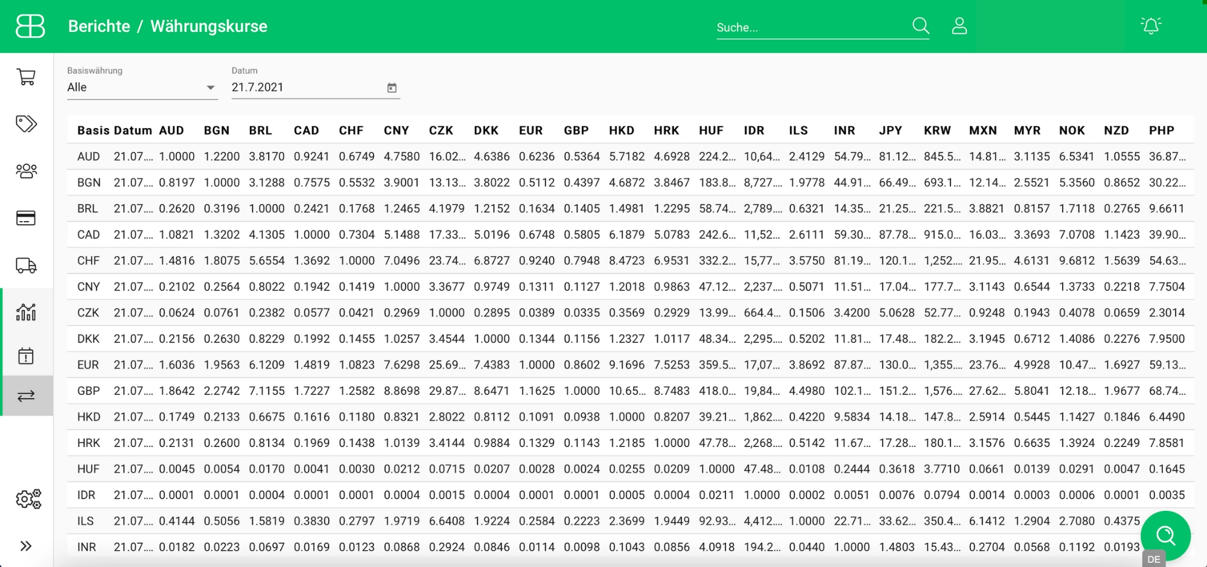Open the user profile icon
This screenshot has height=567, width=1207.
[960, 26]
